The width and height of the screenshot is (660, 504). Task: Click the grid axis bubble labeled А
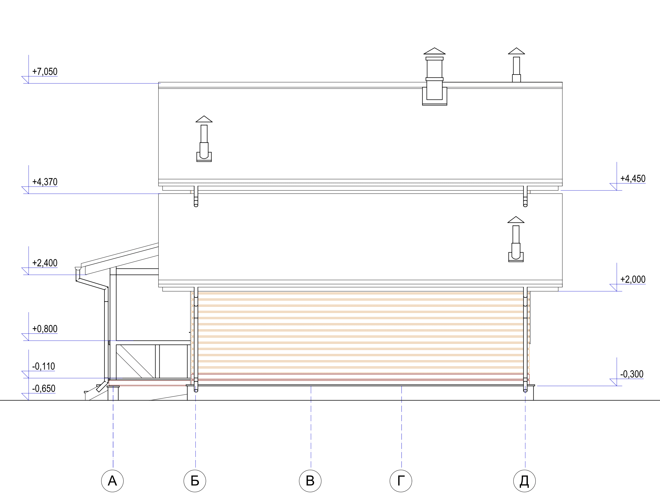point(112,480)
